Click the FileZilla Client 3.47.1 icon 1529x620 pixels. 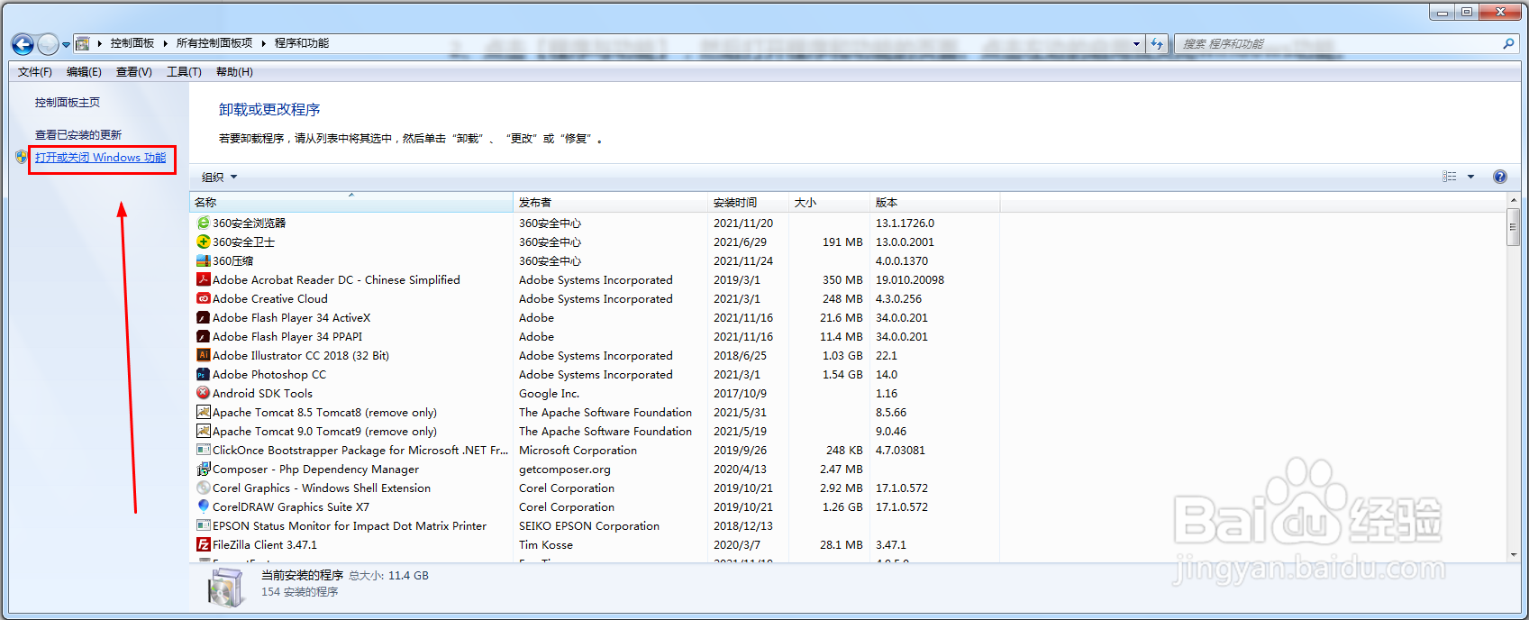204,544
